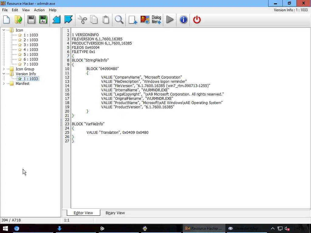Click the FILEOS 0x40004 line
This screenshot has height=233, width=311.
coord(86,48)
